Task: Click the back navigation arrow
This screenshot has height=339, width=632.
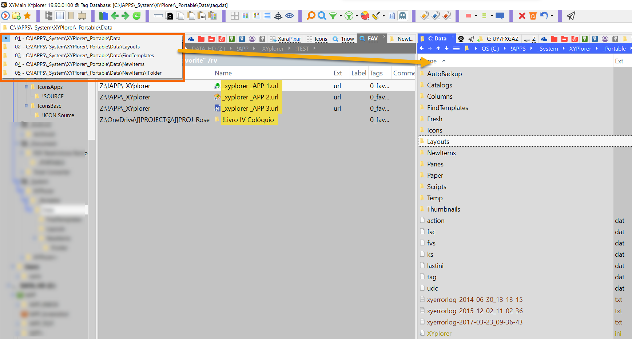Action: tap(115, 16)
